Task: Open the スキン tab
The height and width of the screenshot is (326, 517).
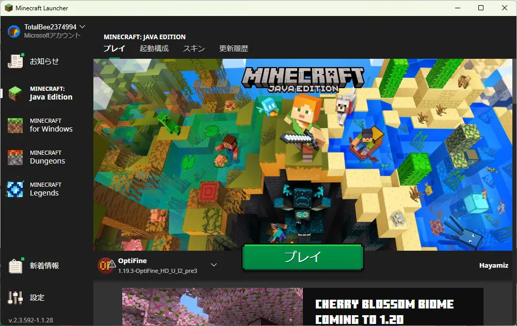Action: tap(194, 48)
